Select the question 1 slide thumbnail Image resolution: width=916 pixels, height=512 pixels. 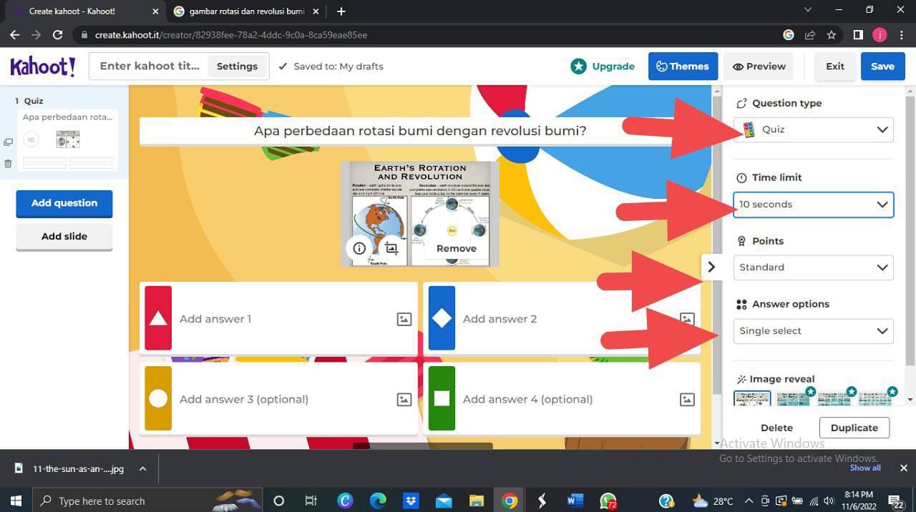68,140
